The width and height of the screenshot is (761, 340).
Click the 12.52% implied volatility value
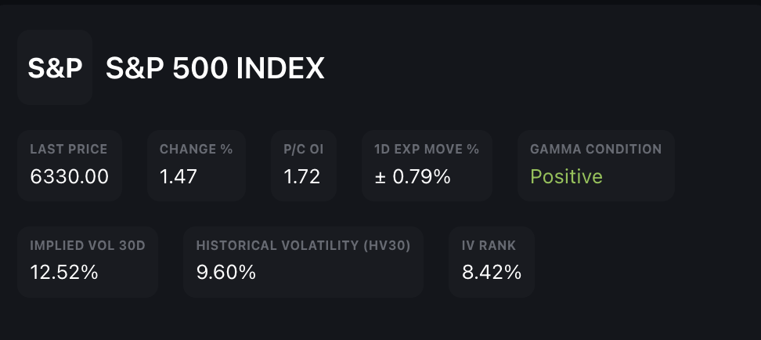point(64,273)
